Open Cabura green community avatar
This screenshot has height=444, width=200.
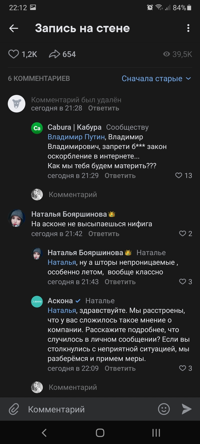(37, 128)
